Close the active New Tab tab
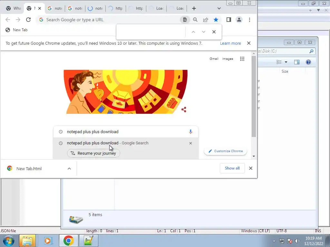 tap(40, 8)
